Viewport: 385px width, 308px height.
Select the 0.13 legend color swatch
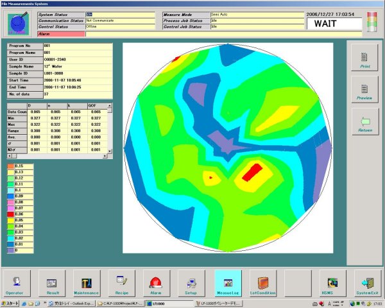click(x=11, y=172)
